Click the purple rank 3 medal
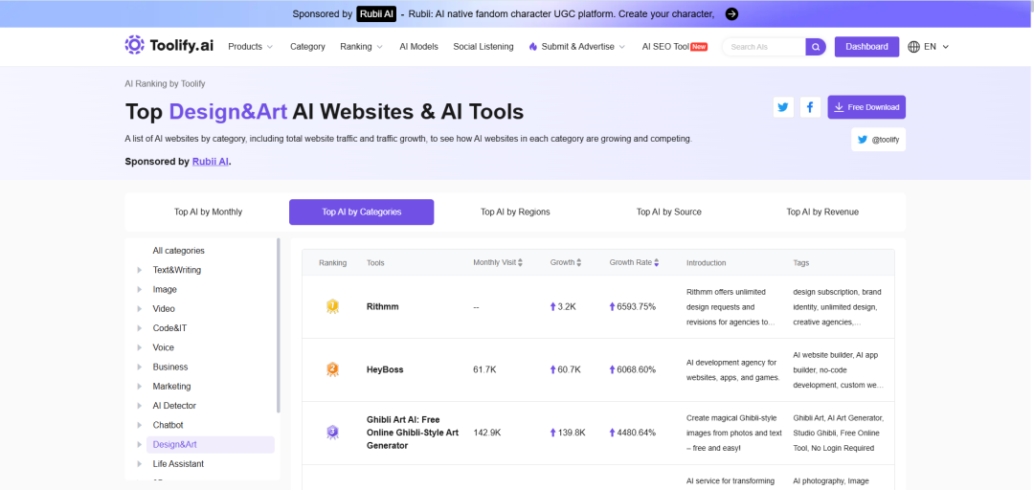 click(x=332, y=433)
